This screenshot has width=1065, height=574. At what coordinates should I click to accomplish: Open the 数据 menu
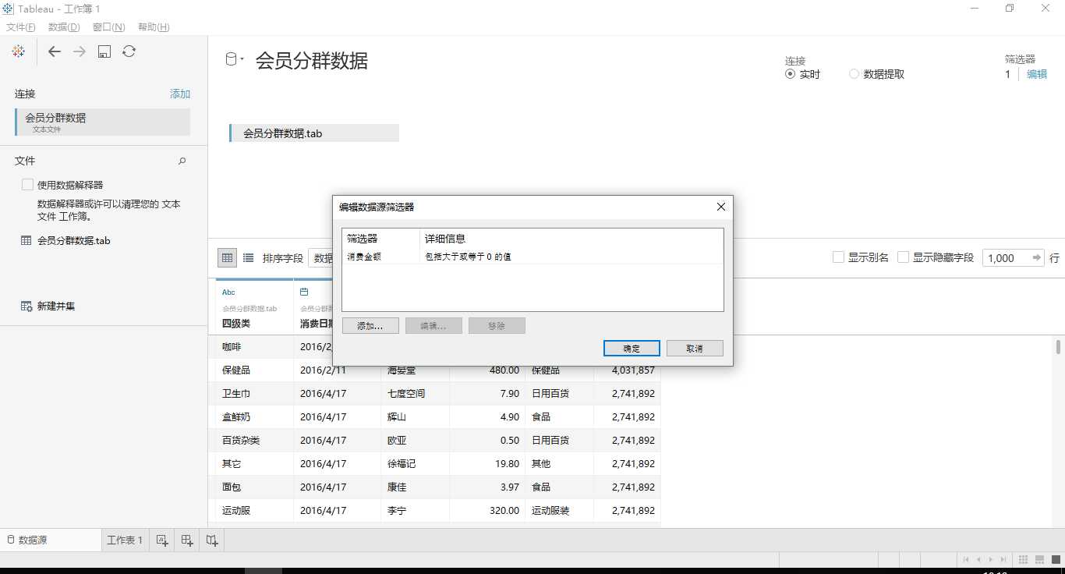64,27
